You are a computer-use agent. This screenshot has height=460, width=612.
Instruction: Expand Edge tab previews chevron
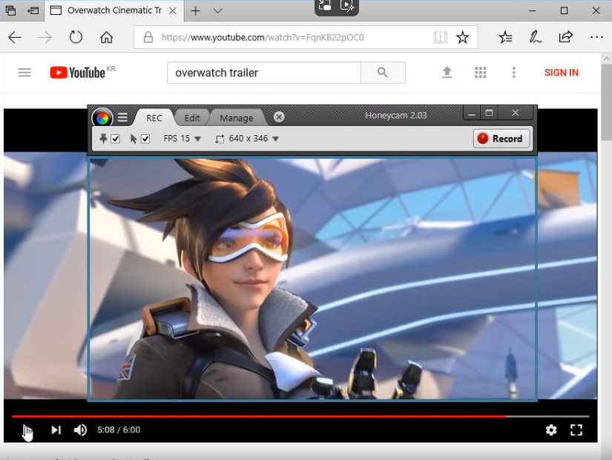click(x=218, y=11)
